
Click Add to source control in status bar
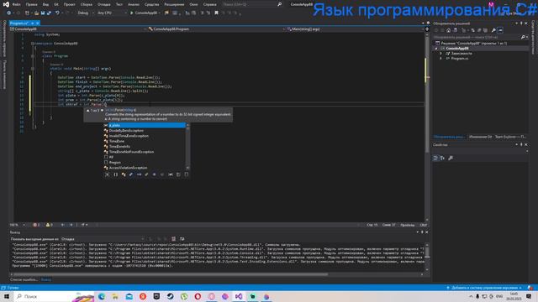pyautogui.click(x=484, y=288)
